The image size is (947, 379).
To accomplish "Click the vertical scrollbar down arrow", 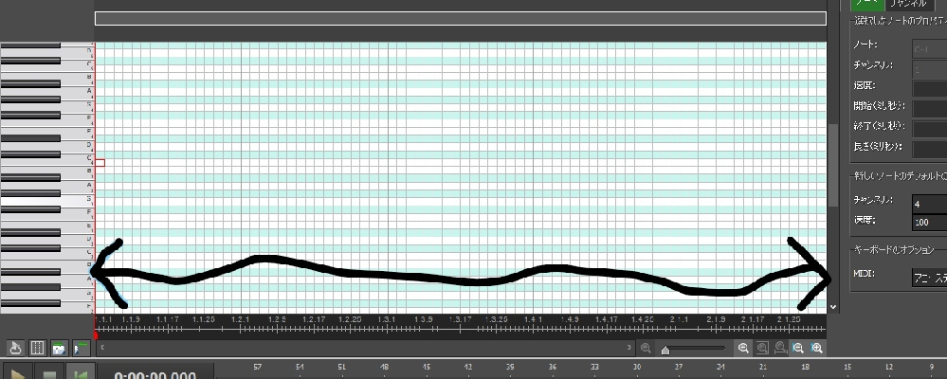I will tap(833, 307).
